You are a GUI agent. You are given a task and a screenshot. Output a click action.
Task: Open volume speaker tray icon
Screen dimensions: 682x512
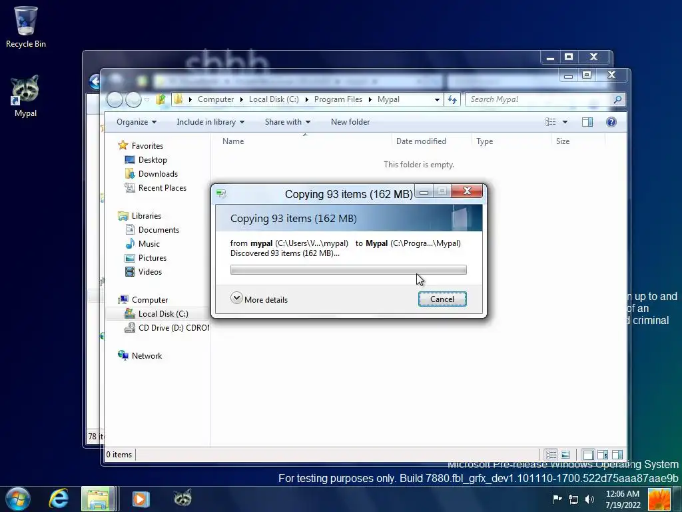(x=589, y=499)
